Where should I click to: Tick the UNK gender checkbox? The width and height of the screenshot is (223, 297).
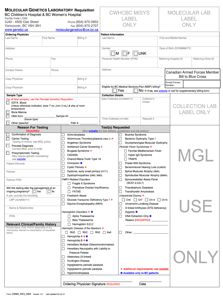[x=135, y=54]
